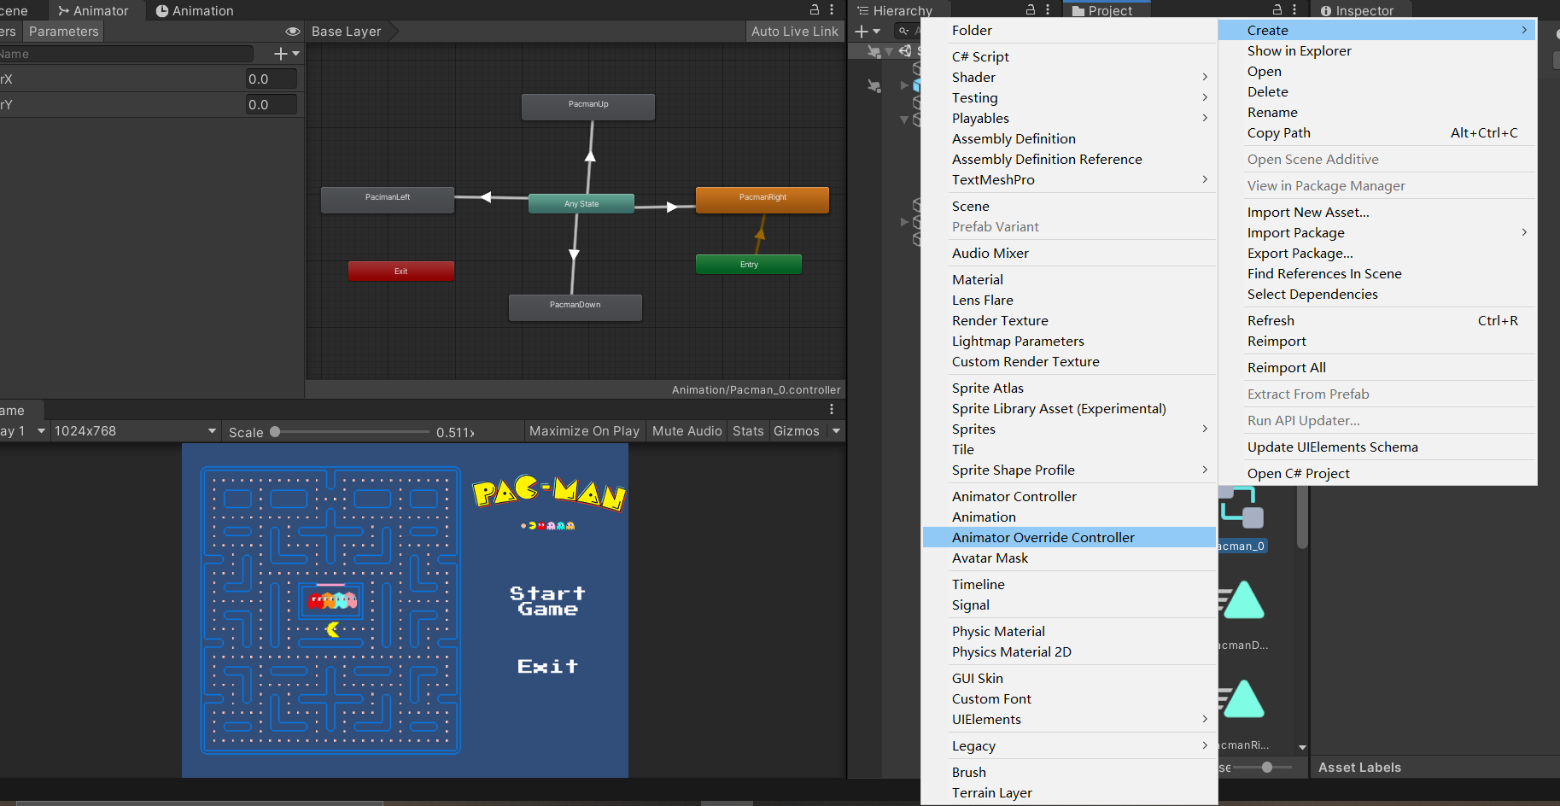Click the transition arrow toward PacimanLeft
This screenshot has width=1560, height=806.
(486, 197)
